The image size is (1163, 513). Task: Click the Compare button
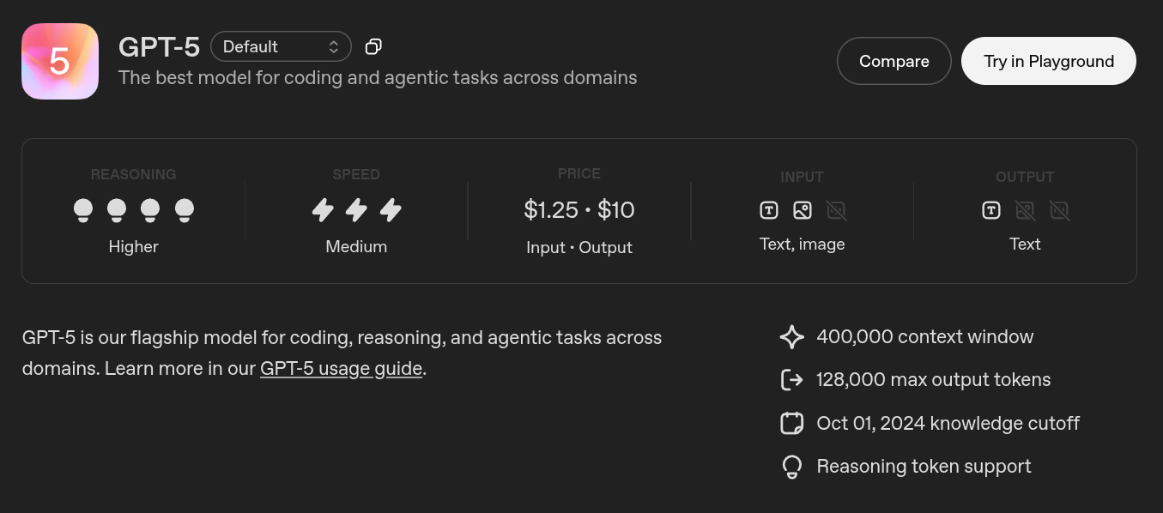click(893, 61)
